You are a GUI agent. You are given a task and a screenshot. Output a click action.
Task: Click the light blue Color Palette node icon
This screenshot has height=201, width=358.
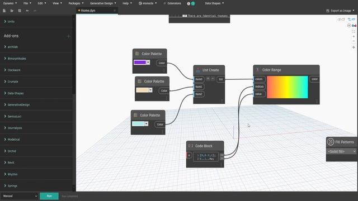(135, 115)
